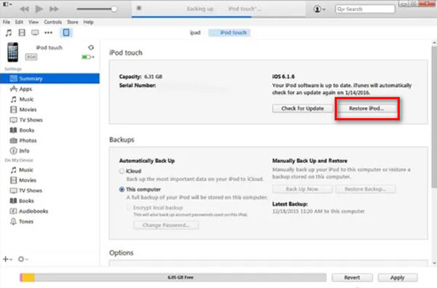Image resolution: width=437 pixels, height=288 pixels.
Task: Toggle the Encrypt local backup checkbox
Action: (129, 208)
